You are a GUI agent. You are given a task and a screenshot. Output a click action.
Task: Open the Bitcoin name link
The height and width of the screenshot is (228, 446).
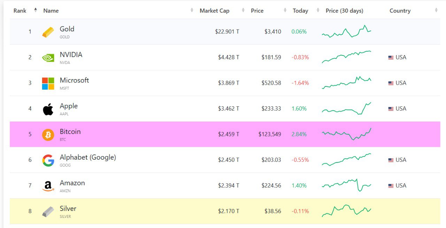click(x=70, y=132)
